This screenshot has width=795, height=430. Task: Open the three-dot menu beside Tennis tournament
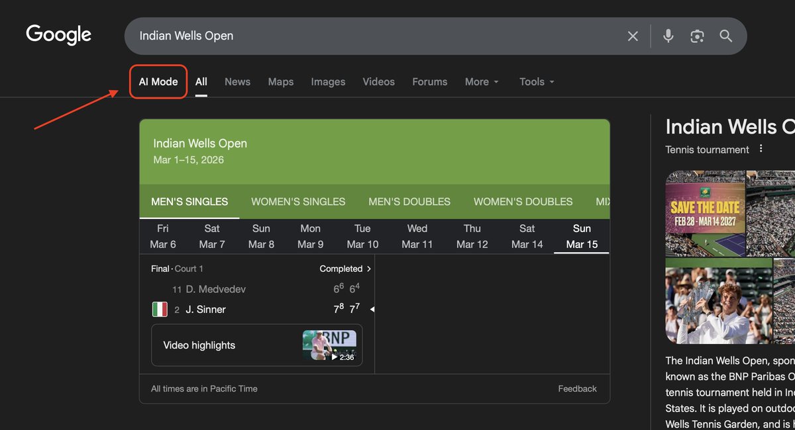(761, 149)
